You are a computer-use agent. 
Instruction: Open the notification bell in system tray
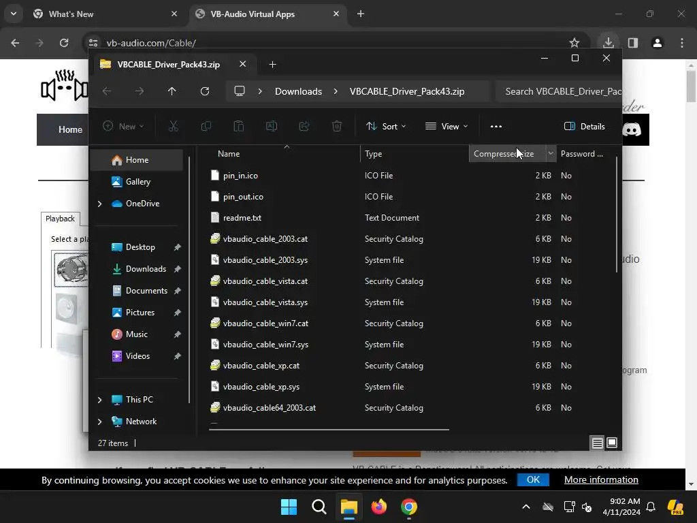[x=651, y=507]
